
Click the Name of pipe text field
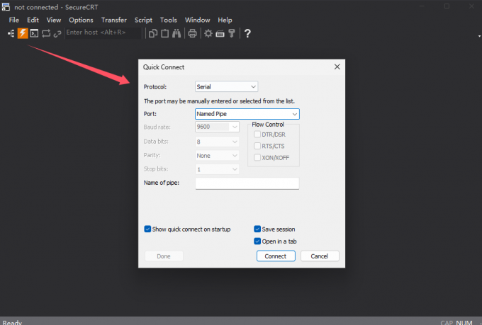click(247, 183)
